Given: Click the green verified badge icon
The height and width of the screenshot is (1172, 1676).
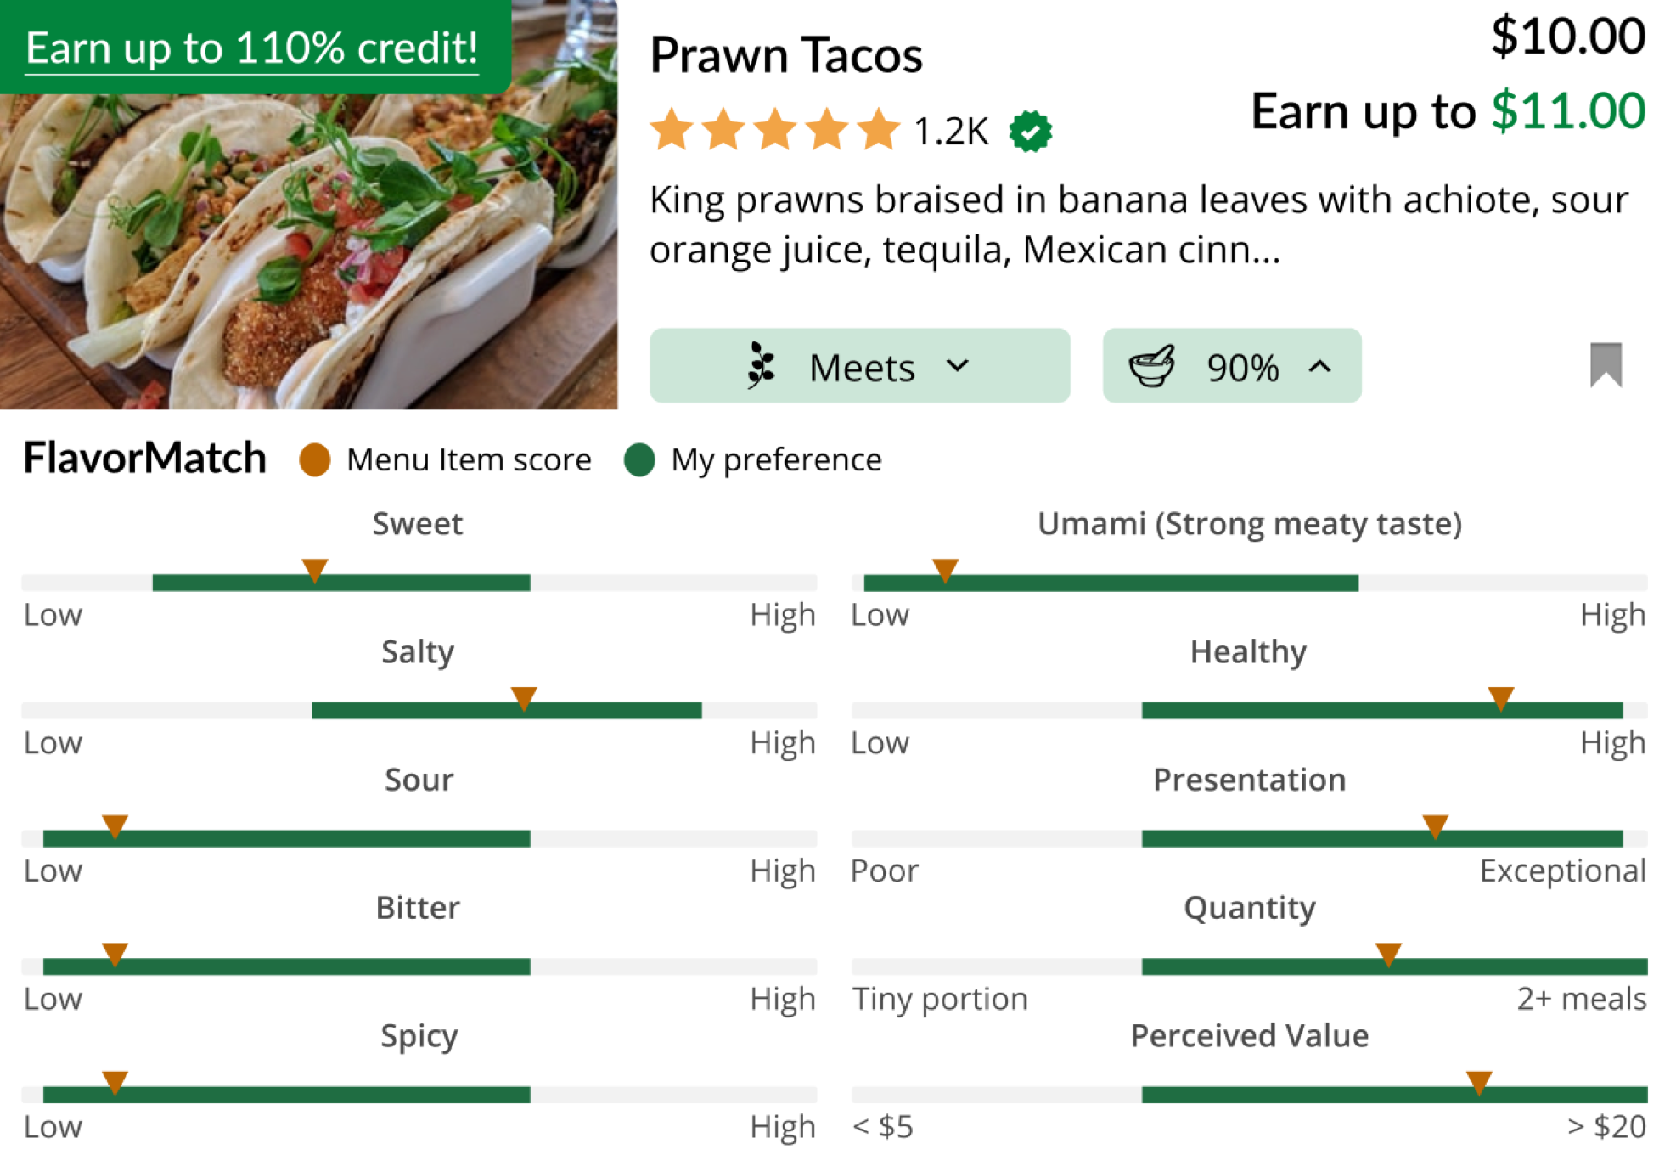Looking at the screenshot, I should click(x=1030, y=132).
